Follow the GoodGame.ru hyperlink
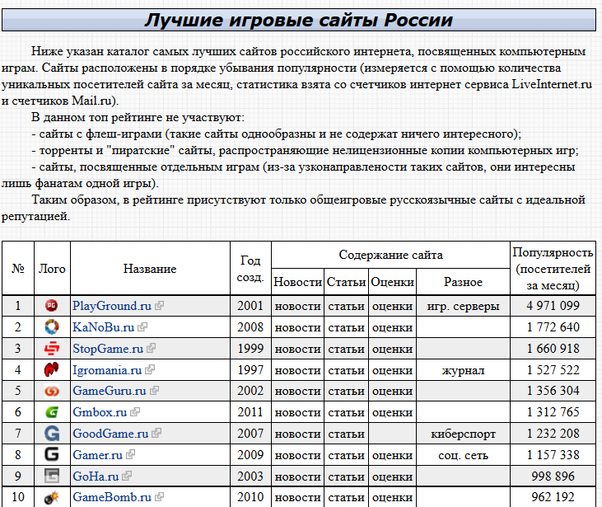The image size is (602, 507). click(110, 434)
